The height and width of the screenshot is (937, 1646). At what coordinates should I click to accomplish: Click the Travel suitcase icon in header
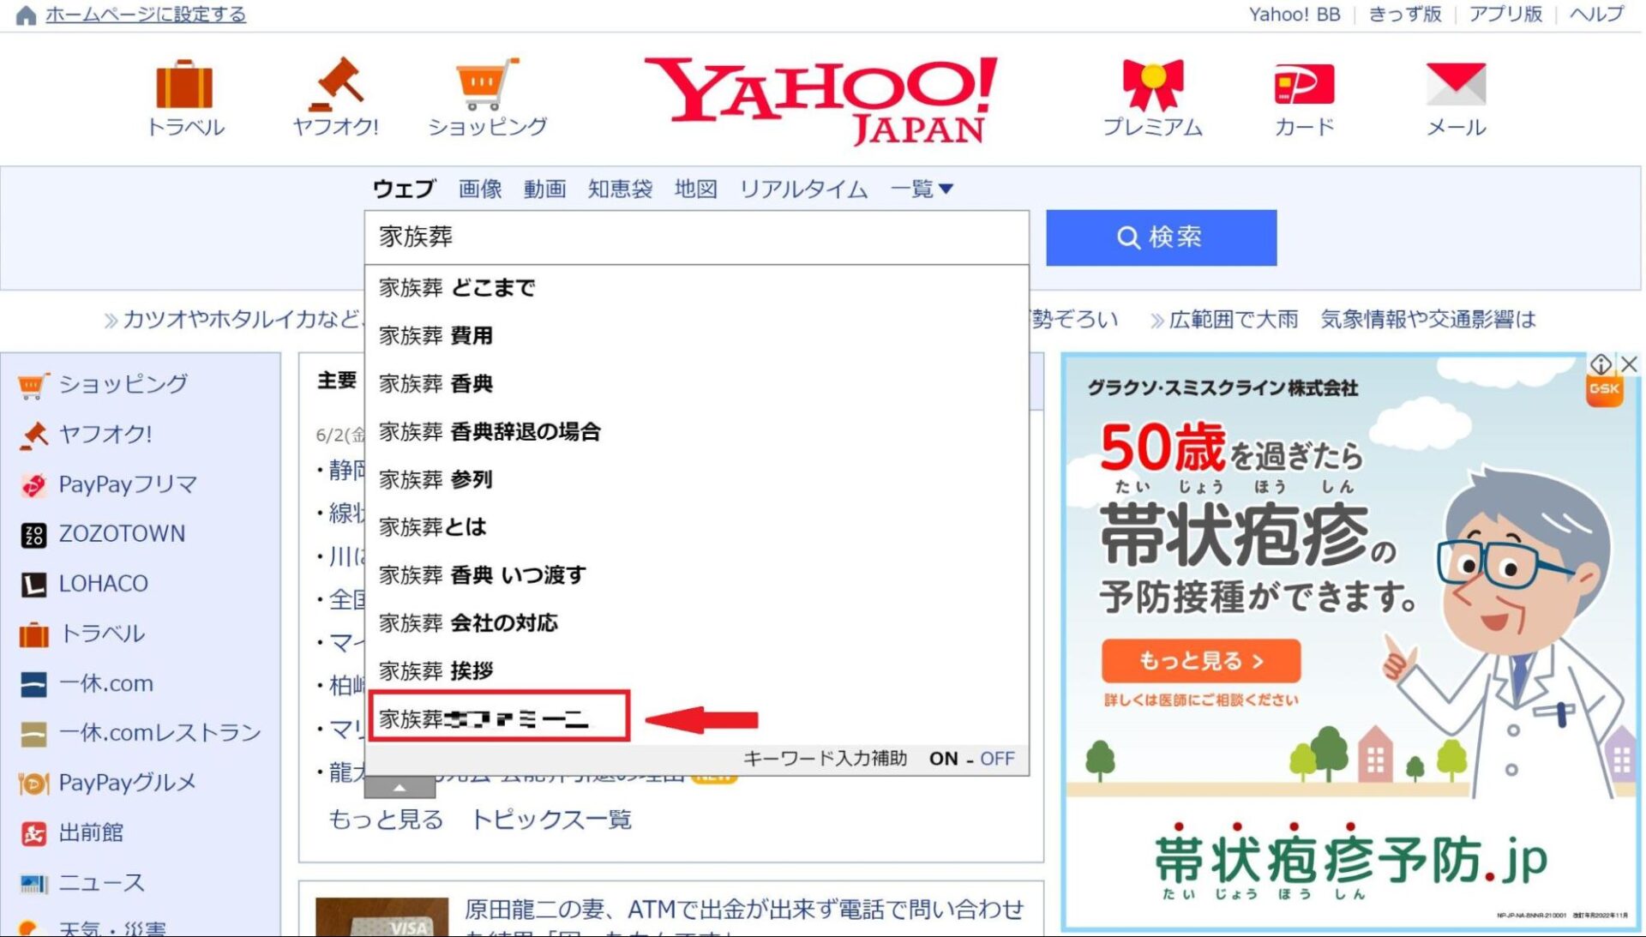(x=184, y=84)
